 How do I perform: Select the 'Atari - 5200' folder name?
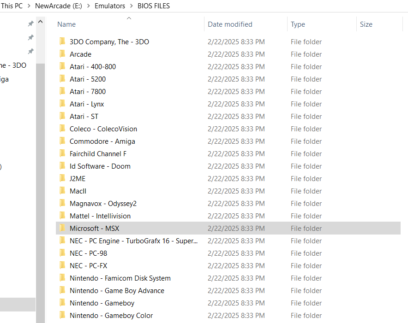click(88, 79)
